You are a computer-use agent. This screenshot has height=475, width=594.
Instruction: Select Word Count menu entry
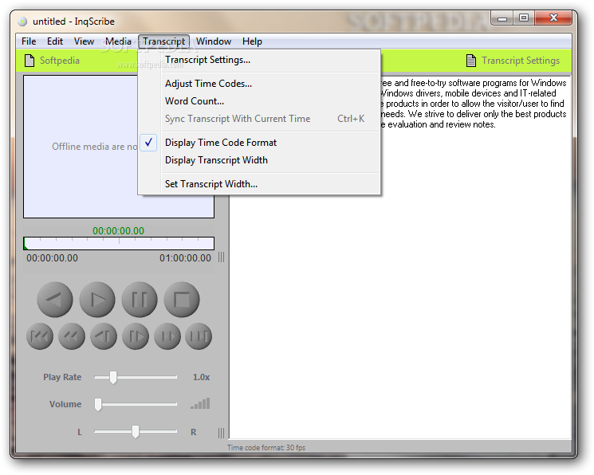click(x=259, y=101)
